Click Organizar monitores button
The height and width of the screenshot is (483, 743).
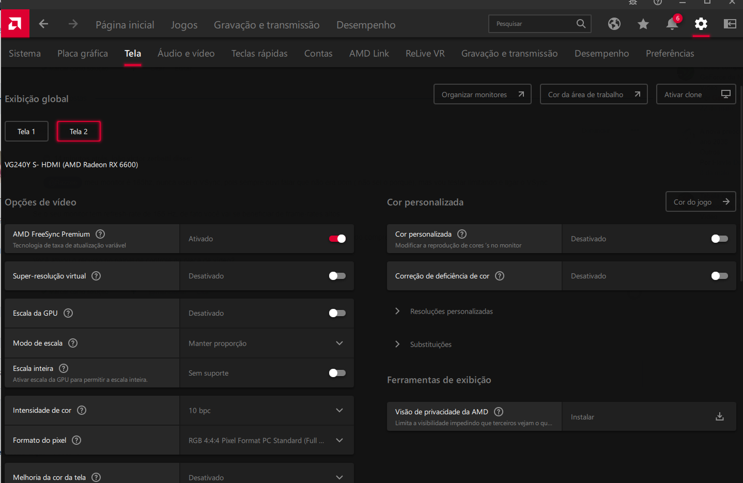pos(483,94)
